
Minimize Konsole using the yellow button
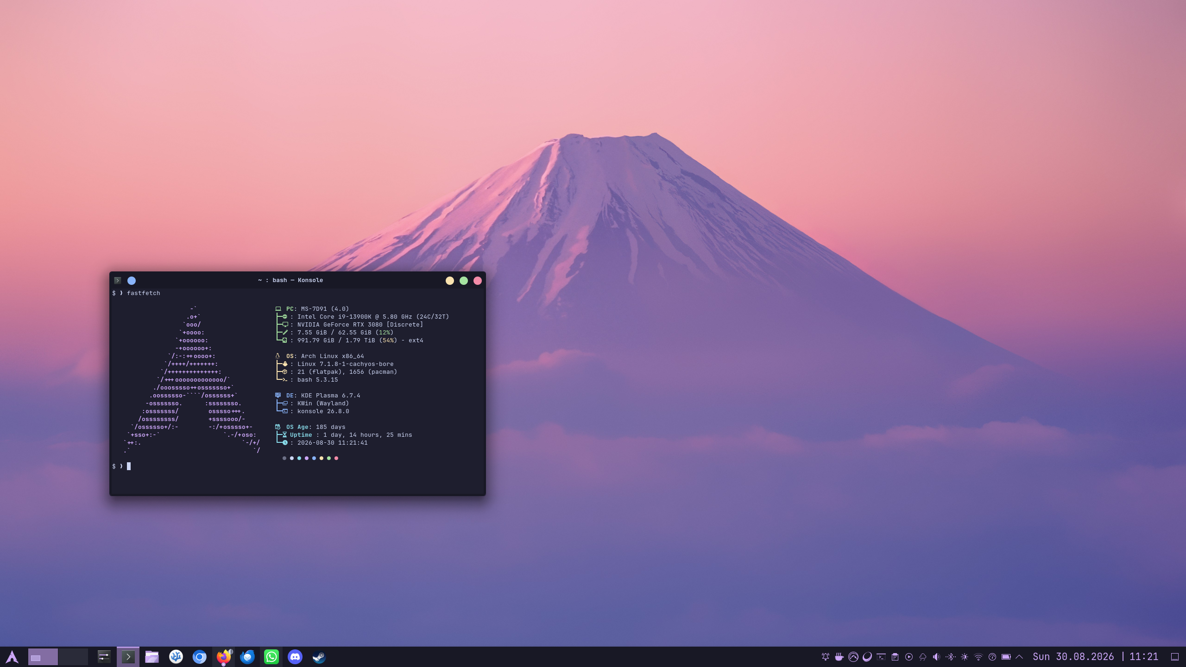pos(450,280)
